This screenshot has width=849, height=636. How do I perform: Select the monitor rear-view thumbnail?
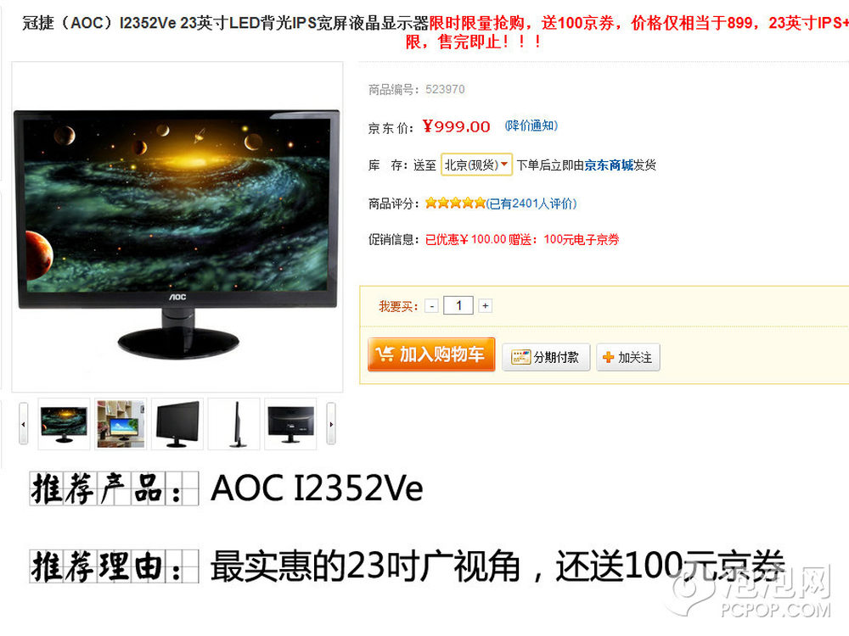(x=290, y=424)
